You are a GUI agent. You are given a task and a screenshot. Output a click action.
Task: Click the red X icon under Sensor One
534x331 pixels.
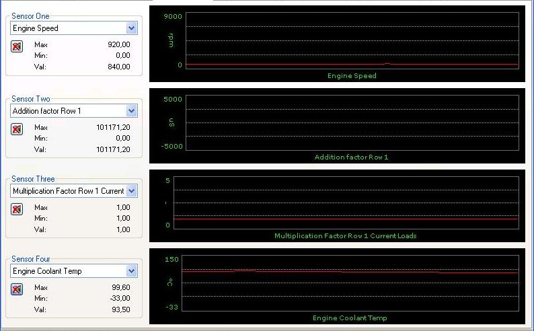tap(17, 46)
